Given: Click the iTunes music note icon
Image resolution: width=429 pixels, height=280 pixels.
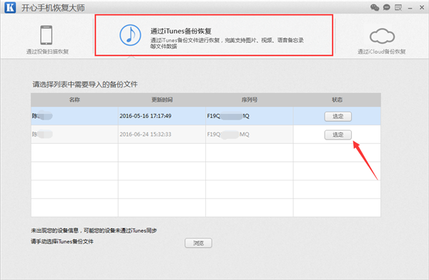Looking at the screenshot, I should pos(130,35).
